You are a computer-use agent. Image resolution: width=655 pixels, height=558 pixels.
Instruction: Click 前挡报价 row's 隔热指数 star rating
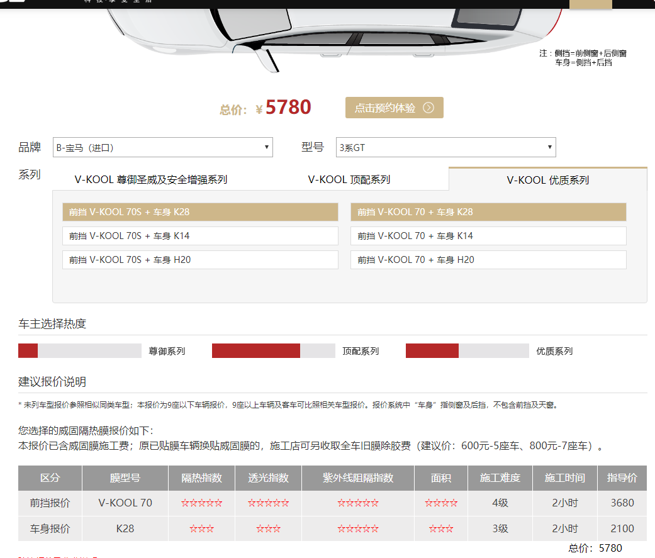click(202, 503)
